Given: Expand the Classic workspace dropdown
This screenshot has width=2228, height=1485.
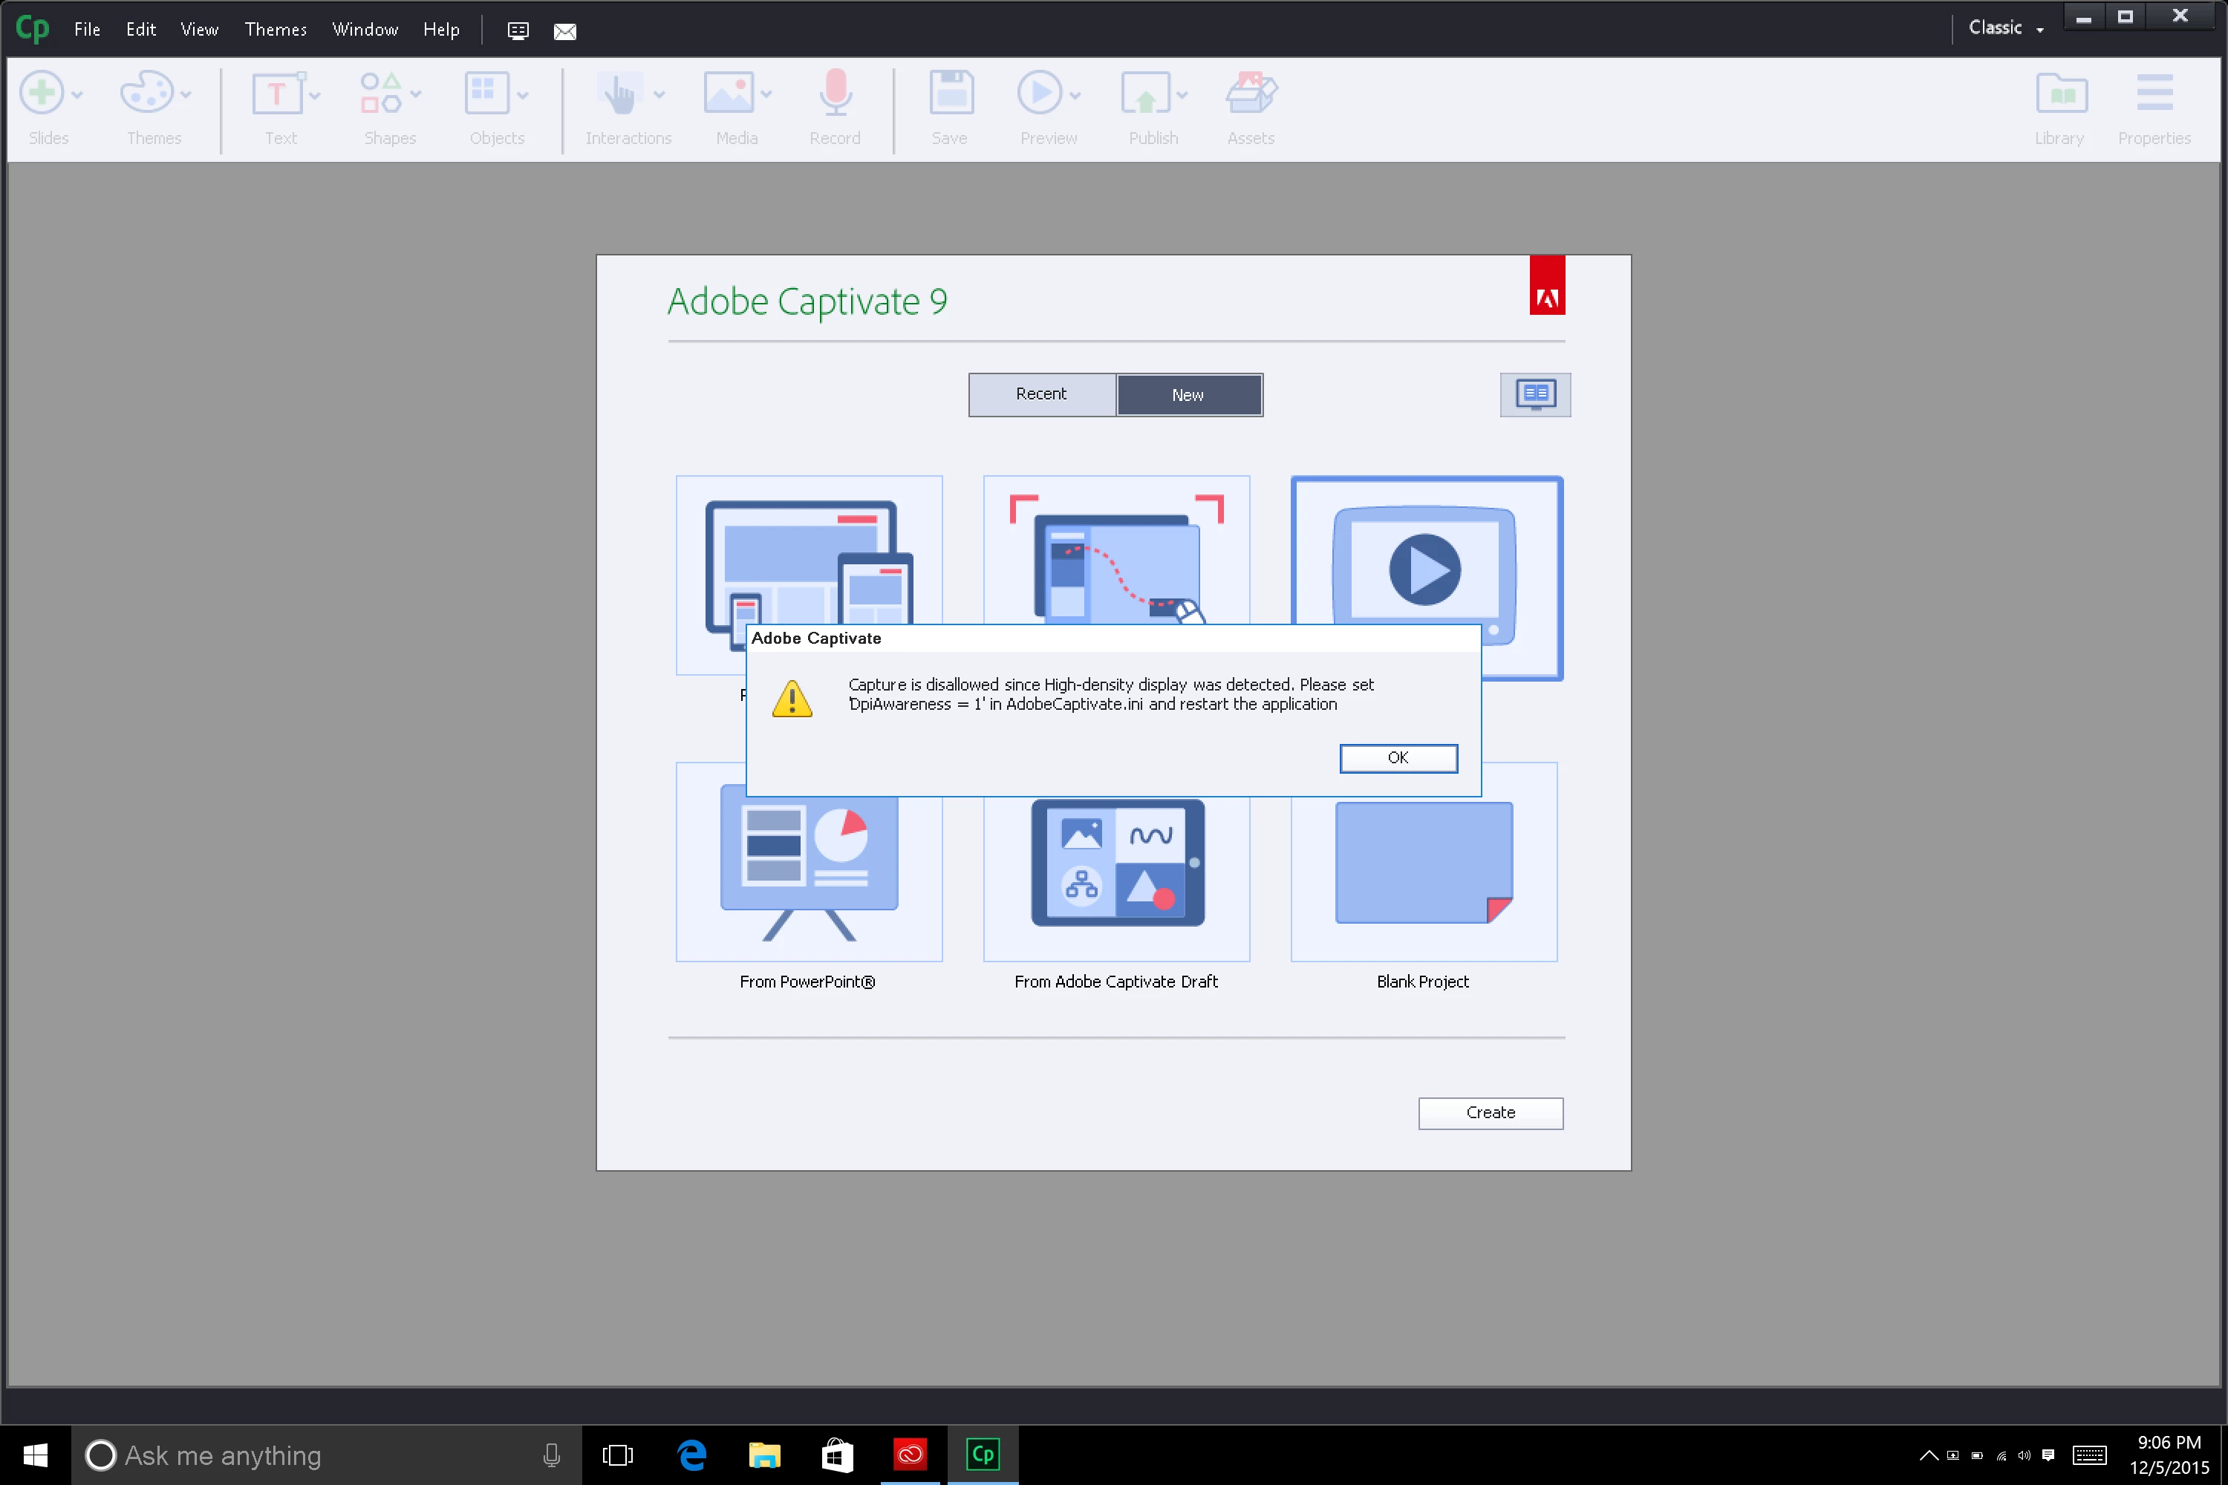Looking at the screenshot, I should [2005, 28].
